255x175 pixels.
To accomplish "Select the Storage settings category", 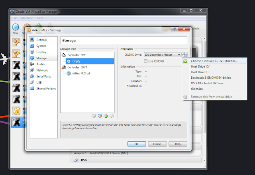I will click(x=43, y=58).
